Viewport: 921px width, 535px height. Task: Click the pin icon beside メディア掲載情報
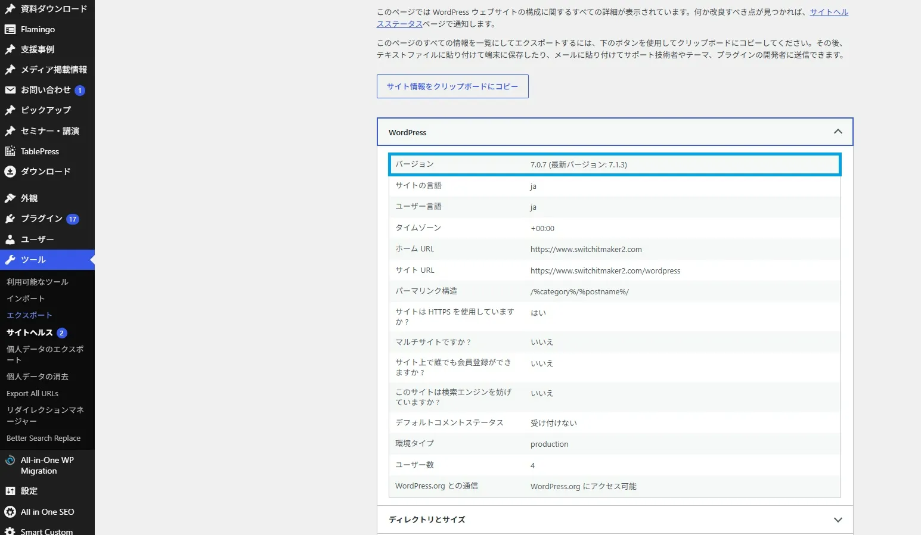[x=10, y=70]
